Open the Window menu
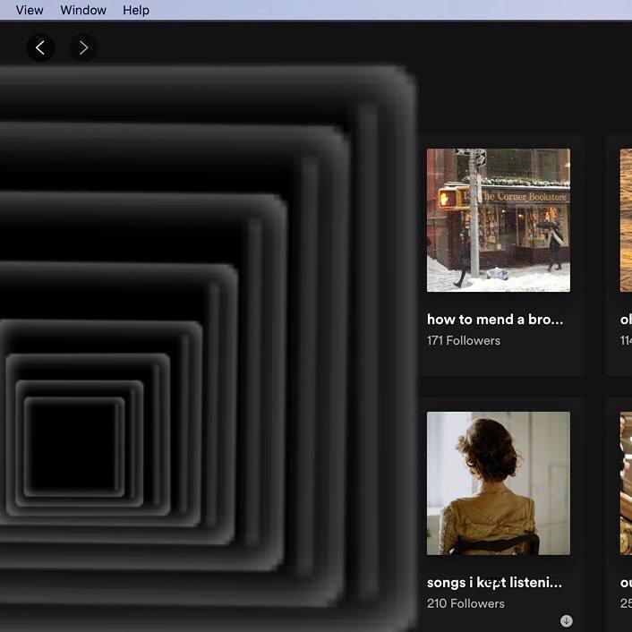The image size is (632, 632). [83, 10]
